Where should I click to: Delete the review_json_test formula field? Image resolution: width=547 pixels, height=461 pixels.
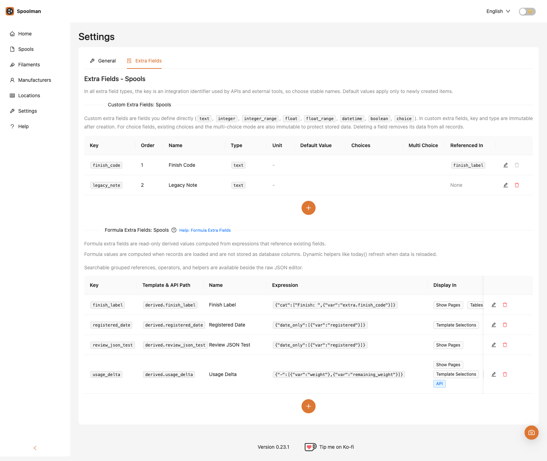point(505,345)
